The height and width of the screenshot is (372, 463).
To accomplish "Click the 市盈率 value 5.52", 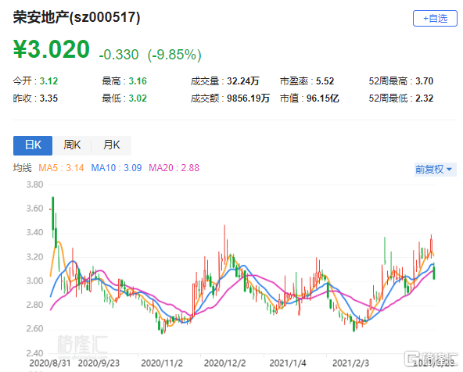I will (x=325, y=80).
